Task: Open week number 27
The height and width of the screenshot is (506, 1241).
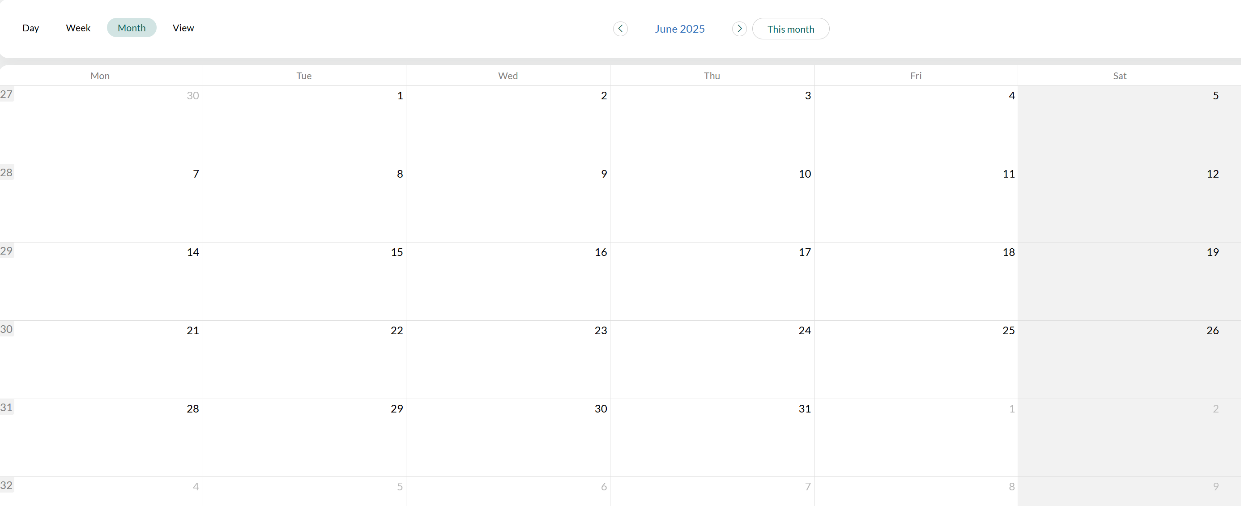Action: (6, 94)
